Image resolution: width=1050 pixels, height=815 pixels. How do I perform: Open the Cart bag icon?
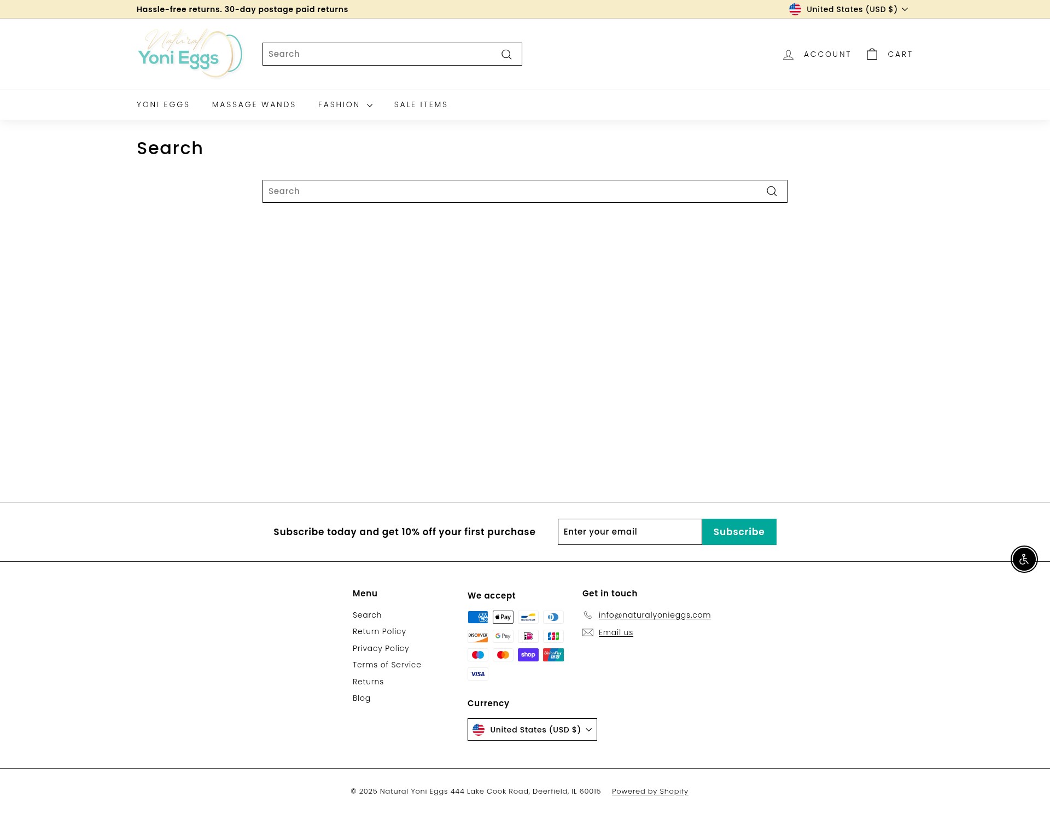click(x=872, y=54)
